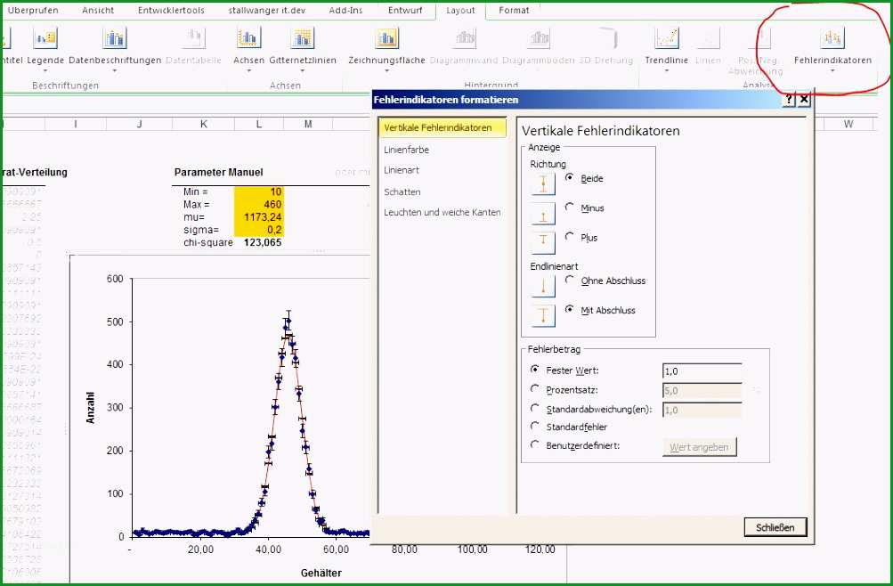
Task: Select the mu cell value 1173,24
Action: pyautogui.click(x=258, y=217)
